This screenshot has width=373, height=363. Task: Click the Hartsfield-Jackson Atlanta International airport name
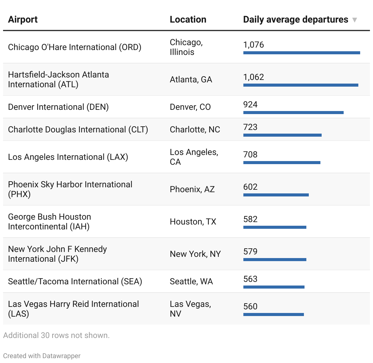coord(58,79)
